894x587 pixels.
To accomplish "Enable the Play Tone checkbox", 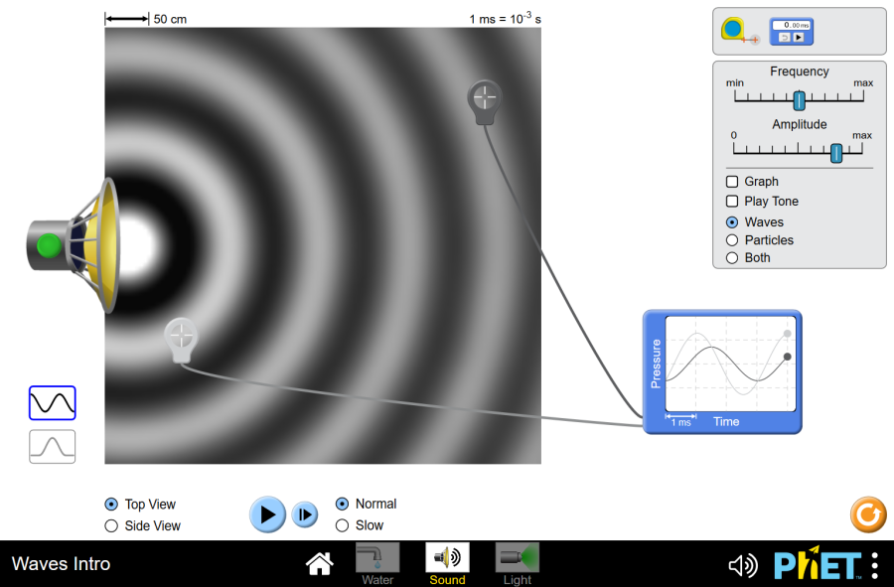I will coord(732,202).
